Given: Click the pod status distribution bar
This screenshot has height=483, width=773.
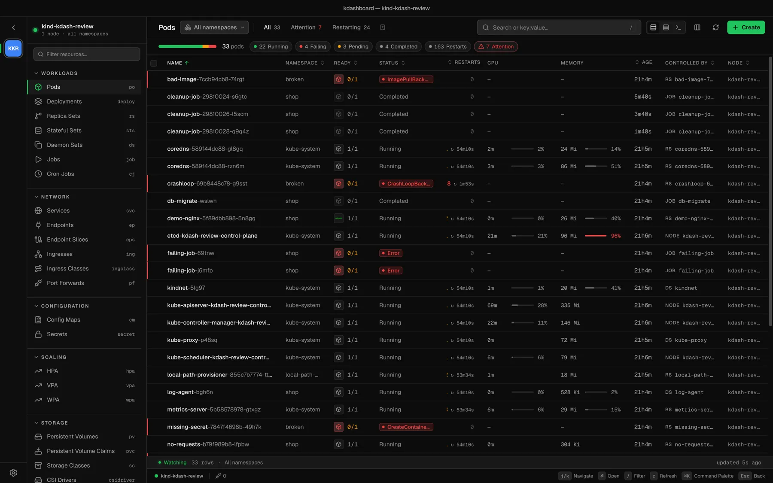Looking at the screenshot, I should 187,47.
